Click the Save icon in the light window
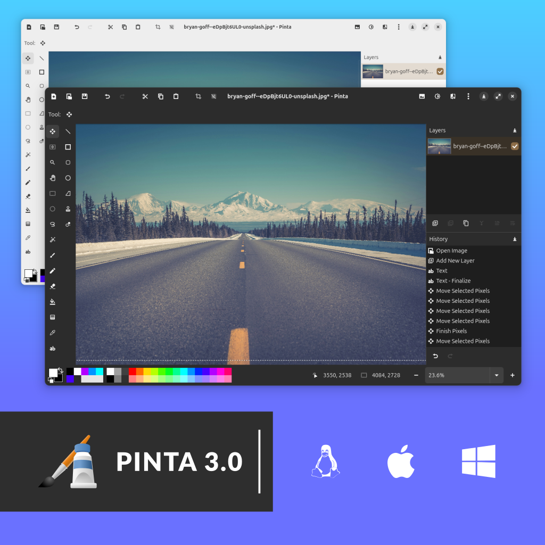 [x=56, y=27]
